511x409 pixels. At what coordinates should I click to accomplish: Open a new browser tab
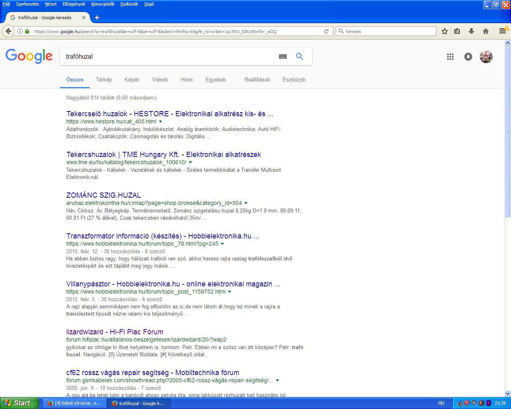pos(97,18)
